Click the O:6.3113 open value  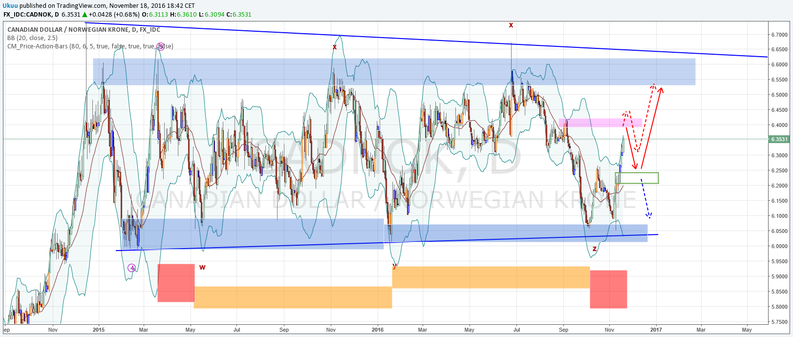pyautogui.click(x=156, y=15)
